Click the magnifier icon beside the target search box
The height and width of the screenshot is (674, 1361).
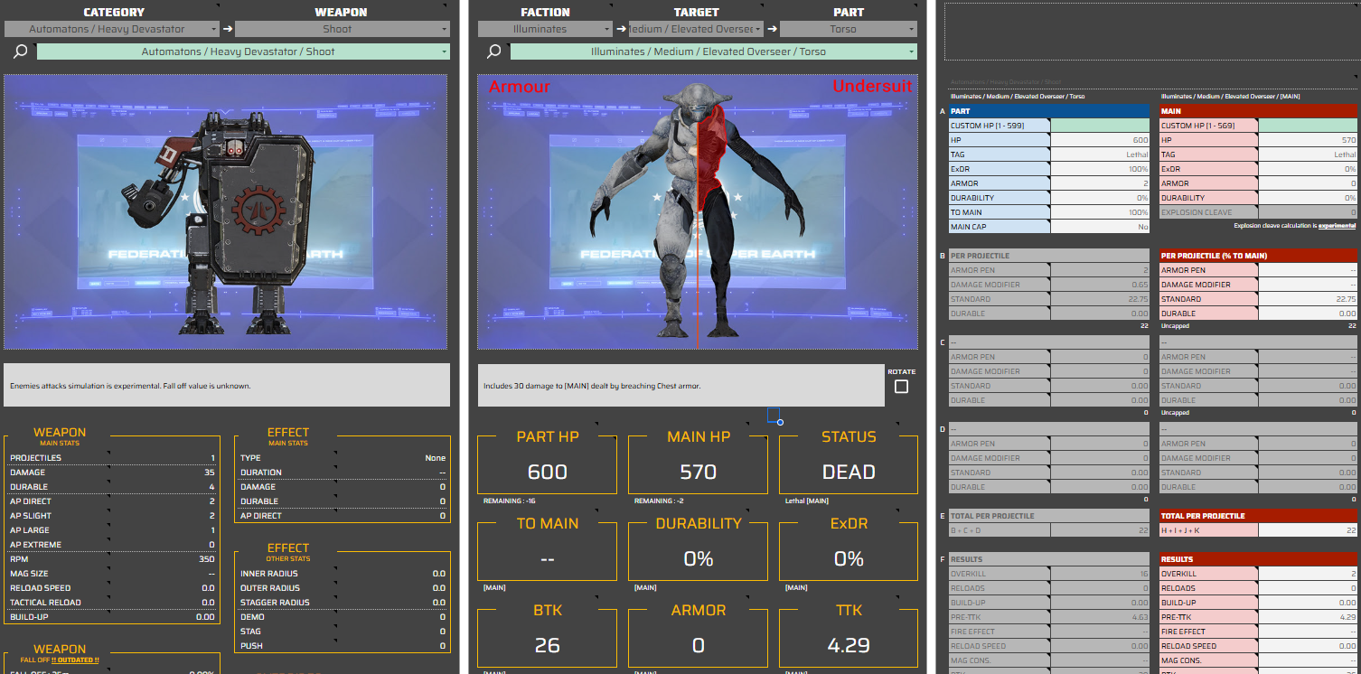(494, 51)
